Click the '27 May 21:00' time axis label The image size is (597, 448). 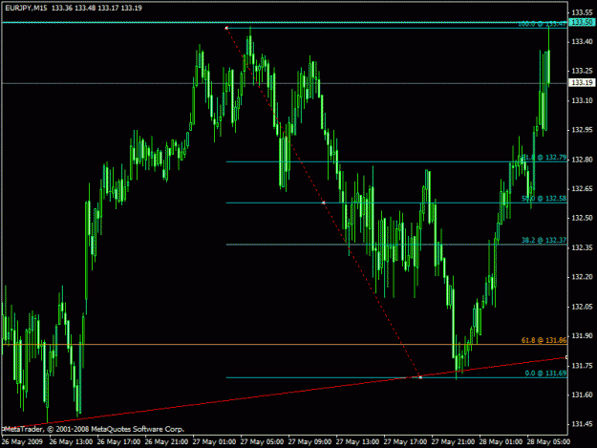tap(453, 441)
